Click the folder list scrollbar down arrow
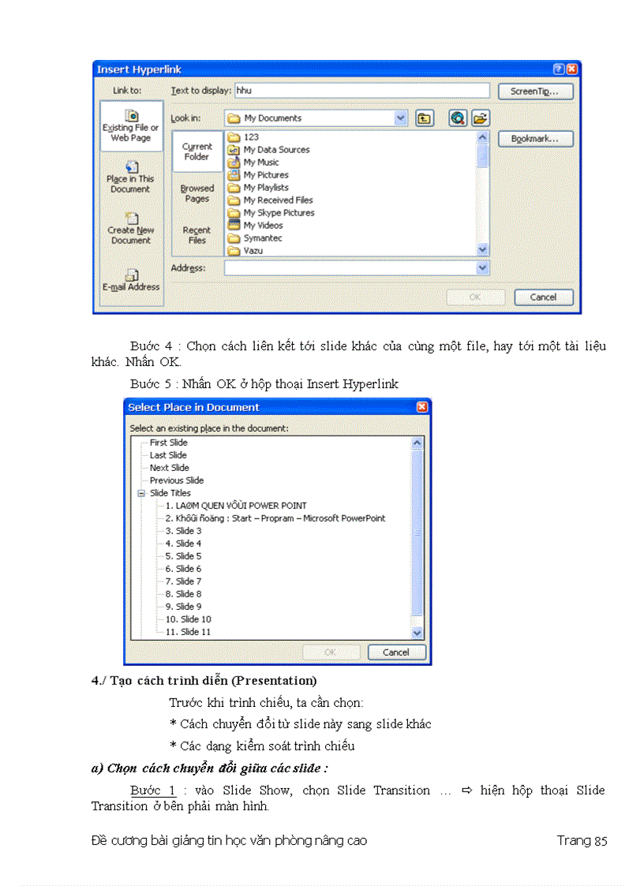The image size is (644, 886). coord(481,249)
